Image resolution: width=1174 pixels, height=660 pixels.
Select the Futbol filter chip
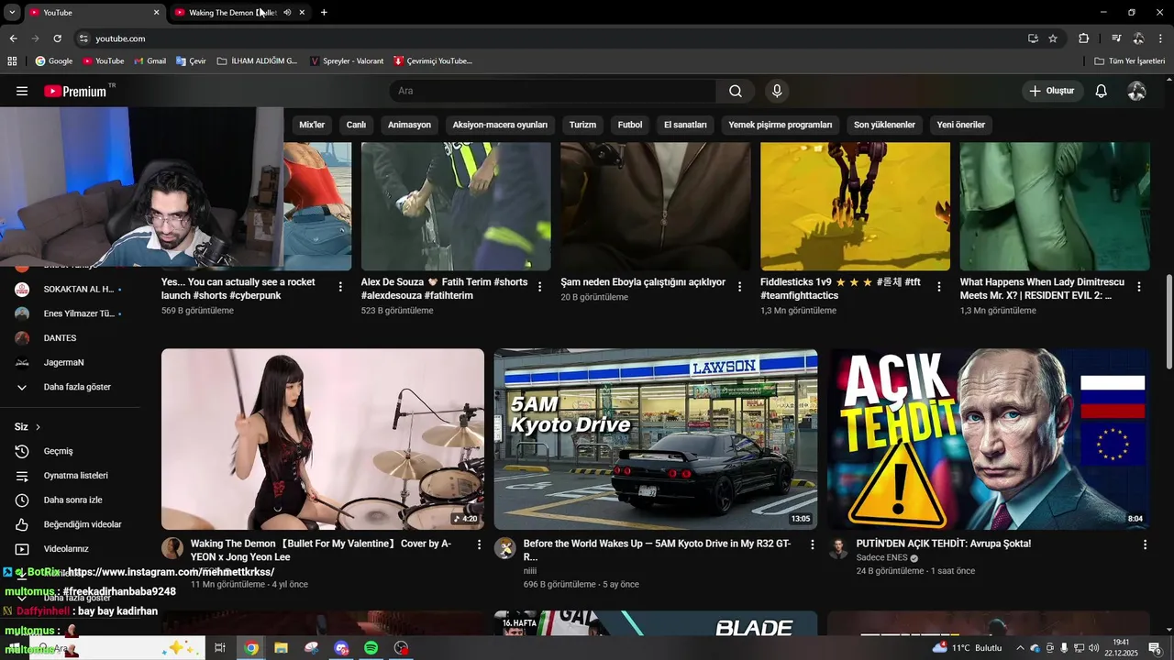click(630, 125)
